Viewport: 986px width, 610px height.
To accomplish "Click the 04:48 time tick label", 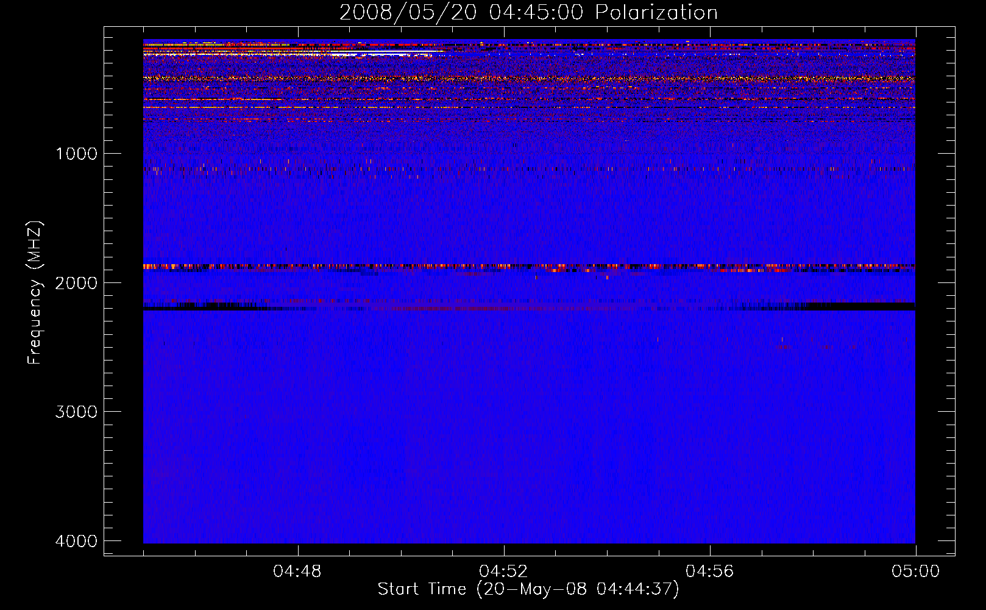I will [x=297, y=572].
